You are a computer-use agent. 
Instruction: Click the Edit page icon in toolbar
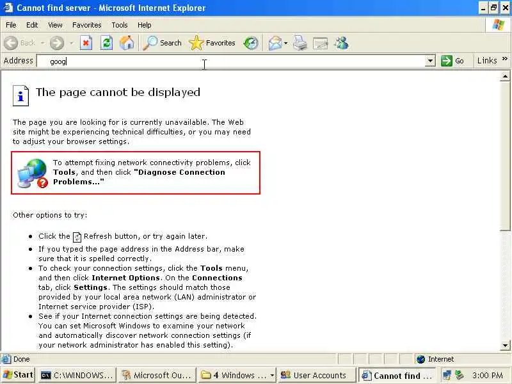pos(321,43)
